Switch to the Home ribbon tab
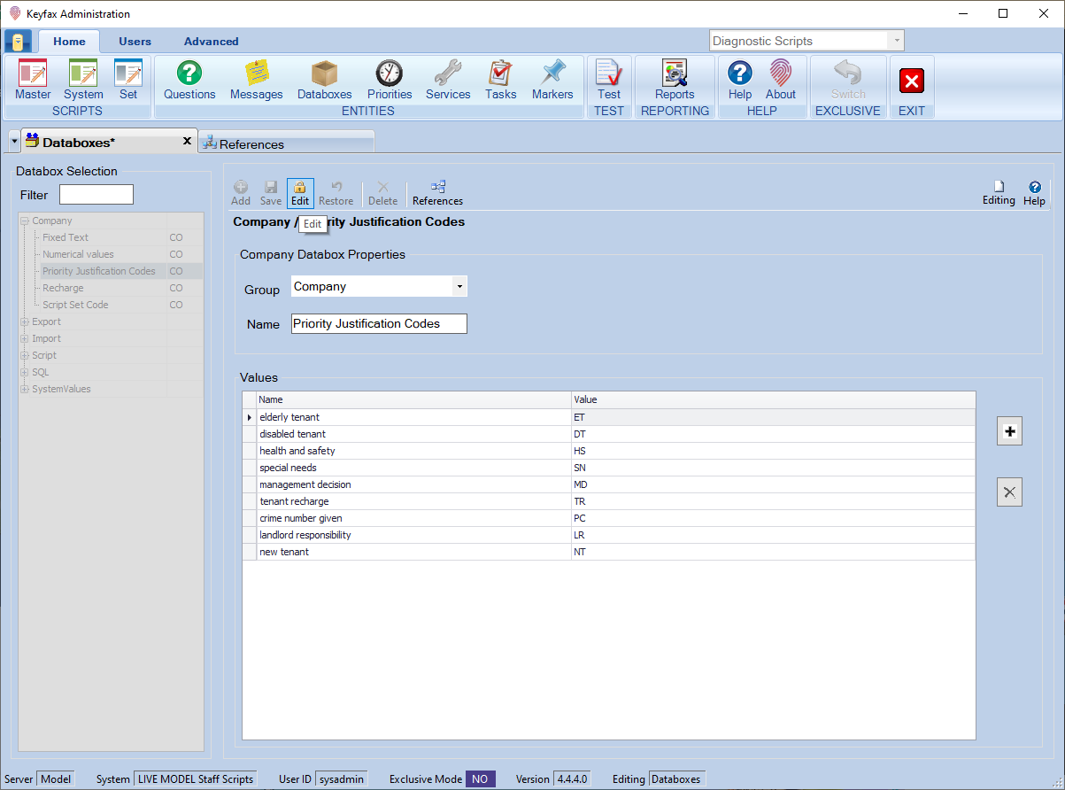Viewport: 1065px width, 790px height. point(69,42)
